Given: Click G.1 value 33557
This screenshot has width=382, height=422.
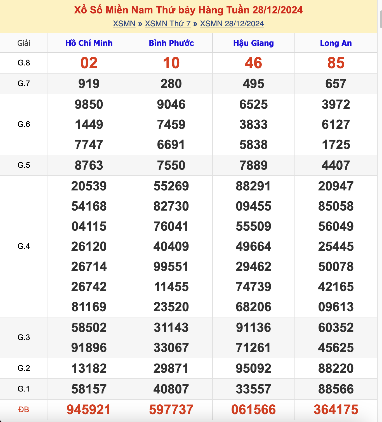Looking at the screenshot, I should coord(254,389).
